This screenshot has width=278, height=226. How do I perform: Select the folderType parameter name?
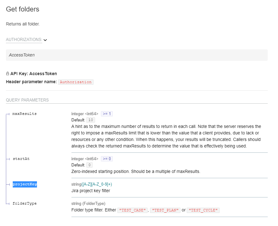24,204
